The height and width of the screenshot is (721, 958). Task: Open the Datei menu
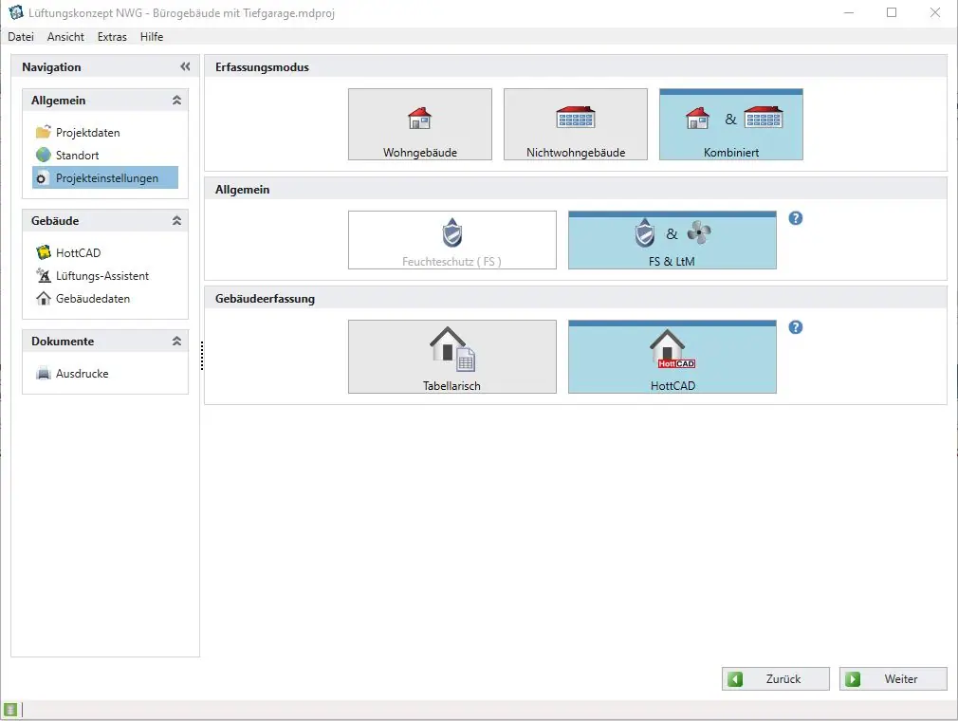click(21, 37)
